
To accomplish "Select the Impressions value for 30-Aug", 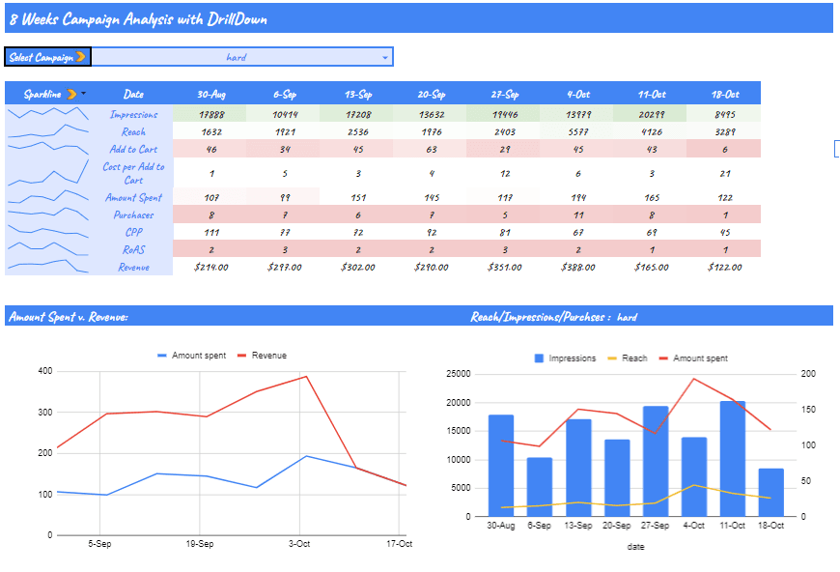I will [x=211, y=114].
